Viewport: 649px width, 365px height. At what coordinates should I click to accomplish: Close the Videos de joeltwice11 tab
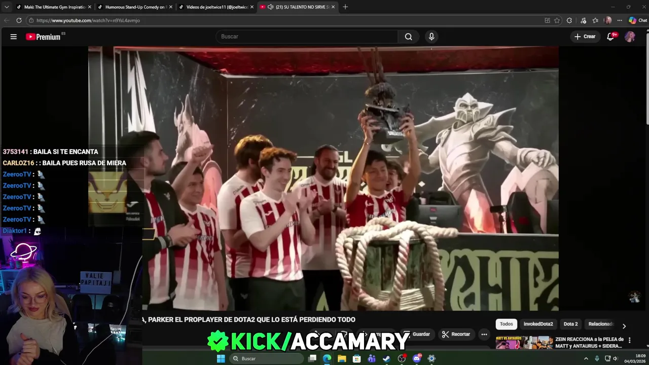[252, 7]
